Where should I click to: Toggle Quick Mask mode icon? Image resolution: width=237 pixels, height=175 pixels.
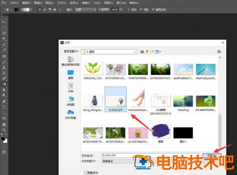coord(4,147)
